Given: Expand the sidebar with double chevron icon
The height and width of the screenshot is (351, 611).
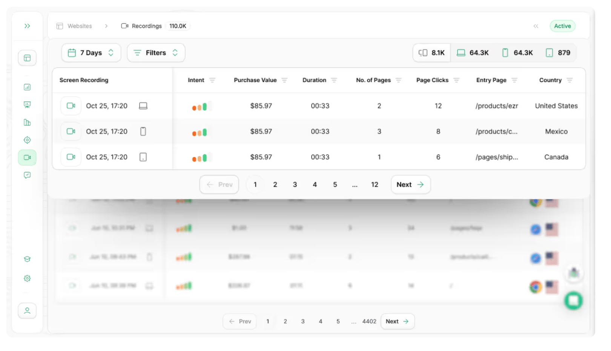Looking at the screenshot, I should pyautogui.click(x=27, y=26).
